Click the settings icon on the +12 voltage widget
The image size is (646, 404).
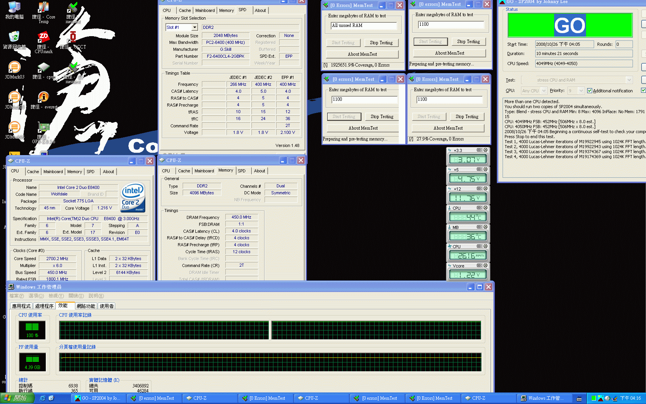point(480,189)
